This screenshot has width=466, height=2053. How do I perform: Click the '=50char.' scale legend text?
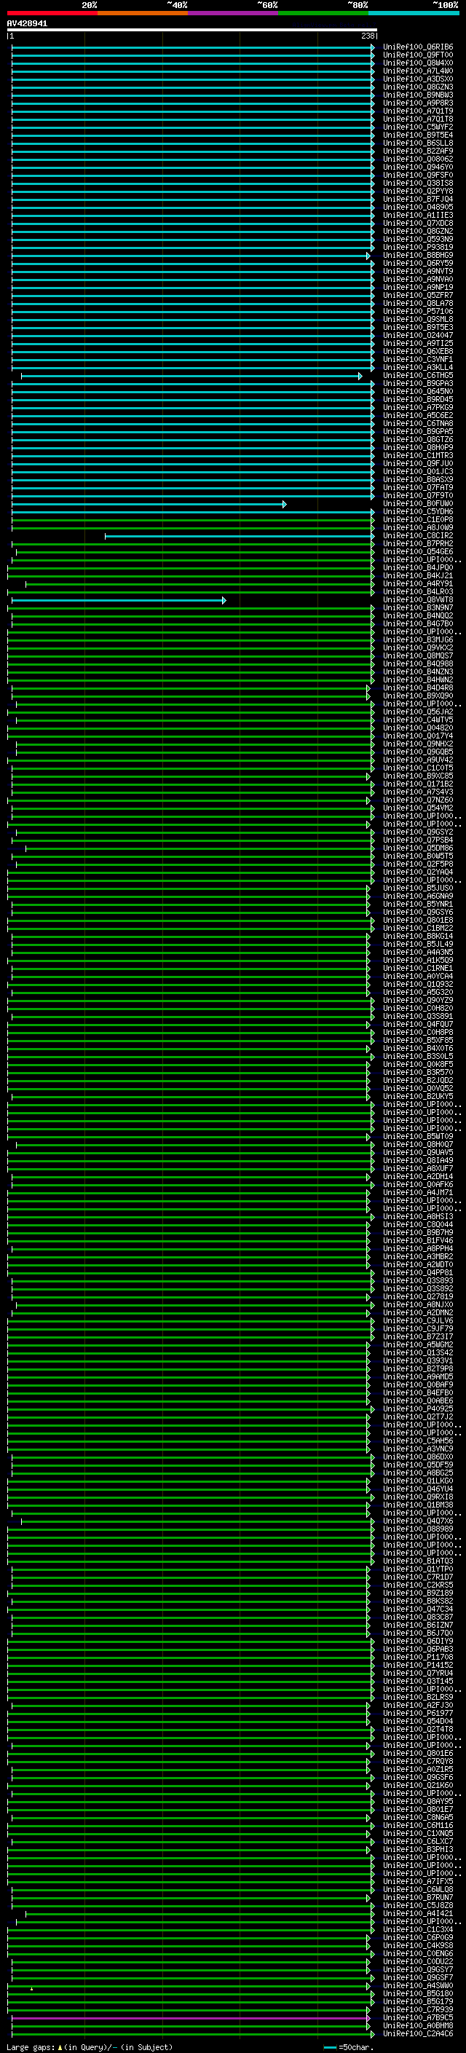point(355,2046)
